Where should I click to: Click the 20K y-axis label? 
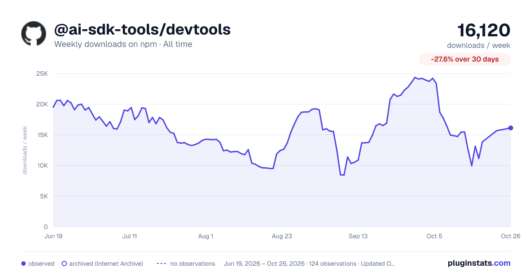tap(42, 104)
